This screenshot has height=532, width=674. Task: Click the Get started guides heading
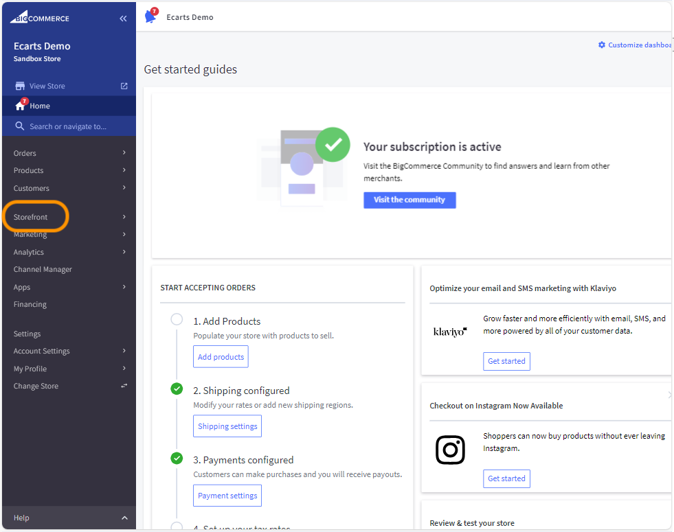[190, 69]
